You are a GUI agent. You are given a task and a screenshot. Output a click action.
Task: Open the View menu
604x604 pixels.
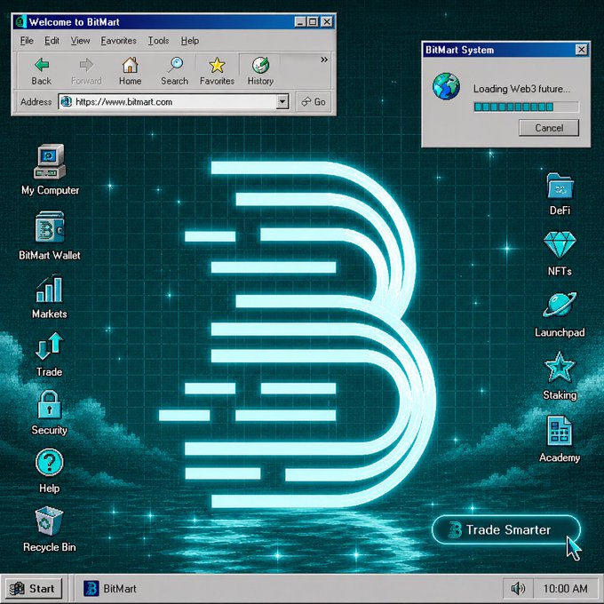[80, 41]
